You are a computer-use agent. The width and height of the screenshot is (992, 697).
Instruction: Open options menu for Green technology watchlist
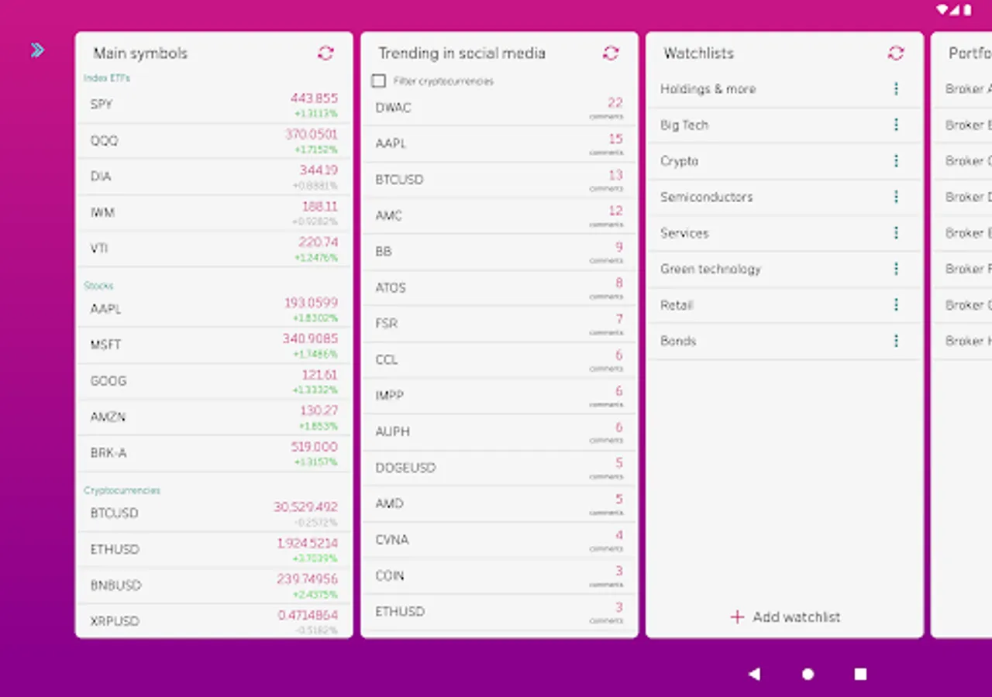(896, 269)
